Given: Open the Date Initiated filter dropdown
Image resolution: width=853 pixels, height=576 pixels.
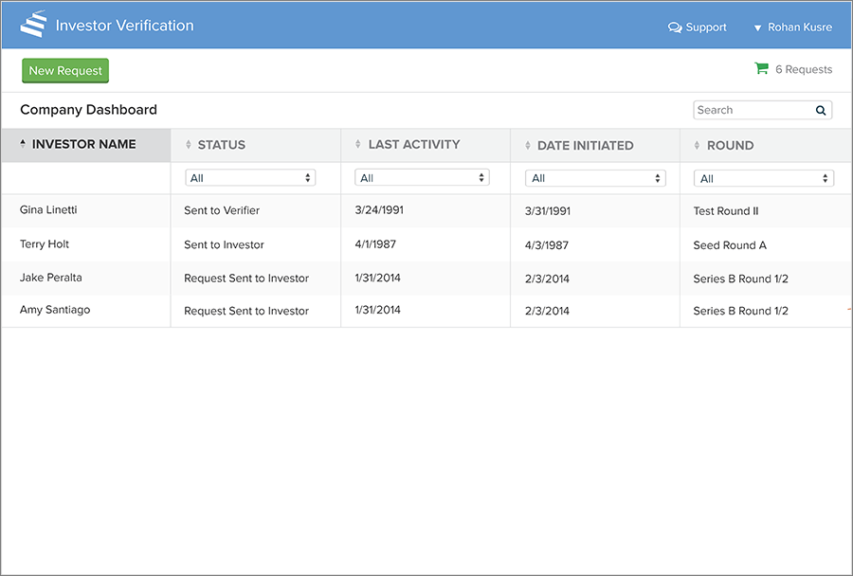Looking at the screenshot, I should 595,178.
